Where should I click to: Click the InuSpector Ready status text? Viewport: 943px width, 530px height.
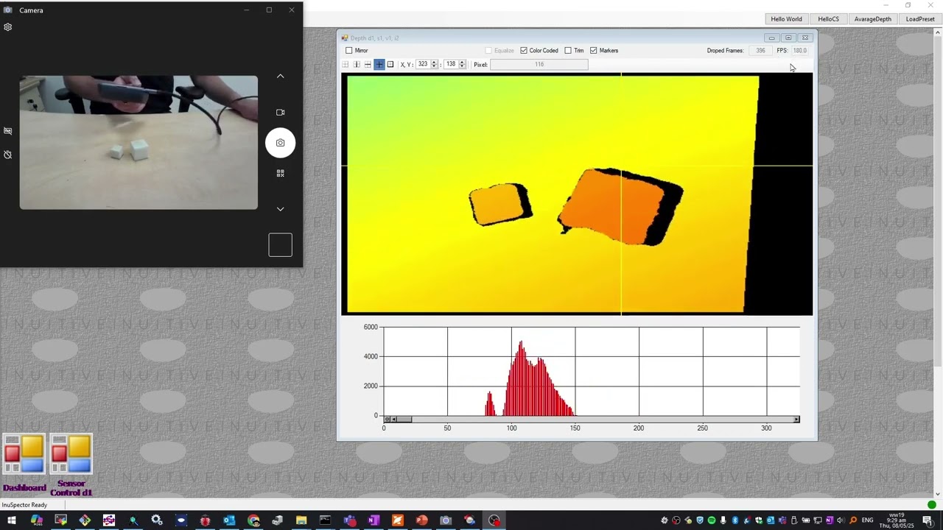pos(24,505)
